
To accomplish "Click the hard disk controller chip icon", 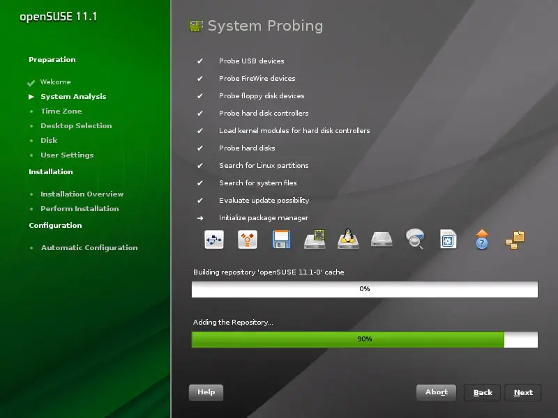I will [x=315, y=239].
